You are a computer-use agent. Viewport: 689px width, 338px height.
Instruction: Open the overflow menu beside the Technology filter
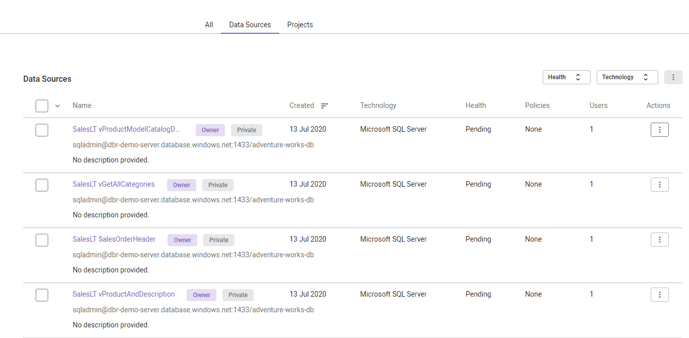673,77
